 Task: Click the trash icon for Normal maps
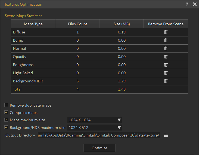click(166, 48)
